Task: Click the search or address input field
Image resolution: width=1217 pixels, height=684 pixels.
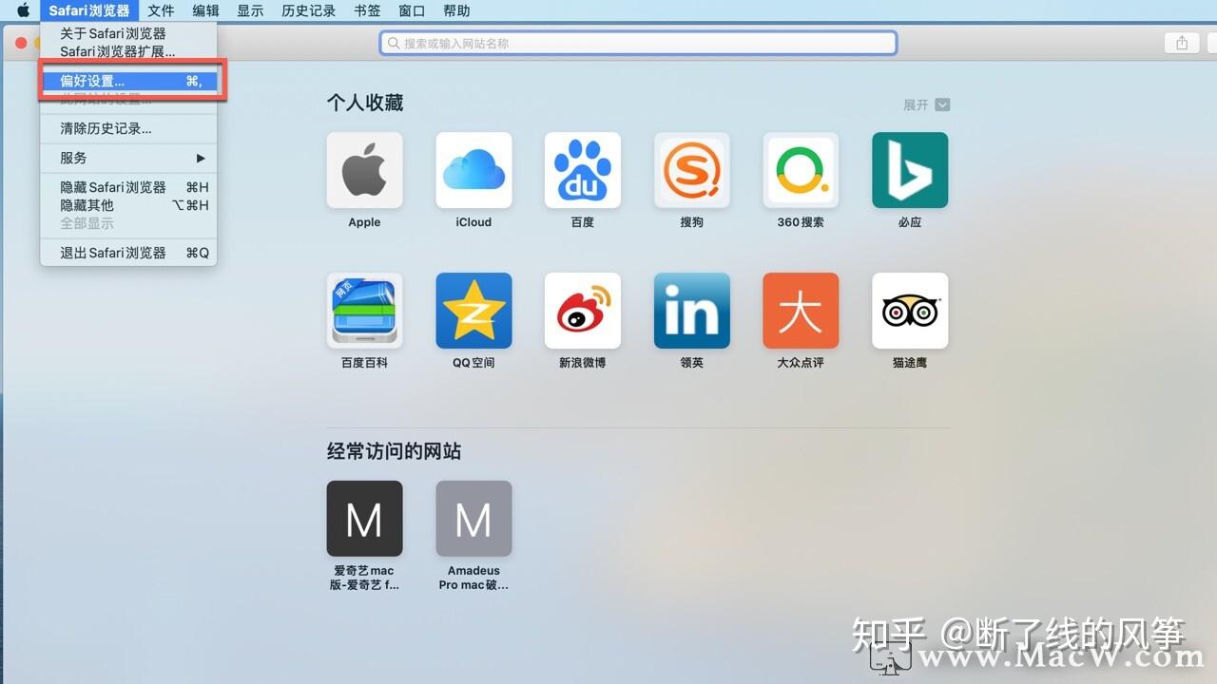Action: click(637, 42)
